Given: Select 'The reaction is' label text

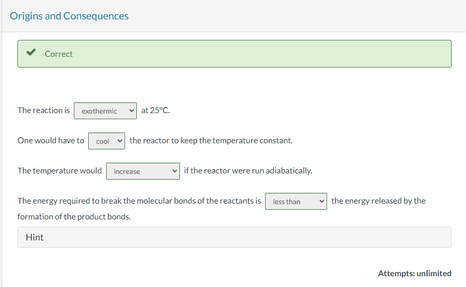Looking at the screenshot, I should (44, 111).
